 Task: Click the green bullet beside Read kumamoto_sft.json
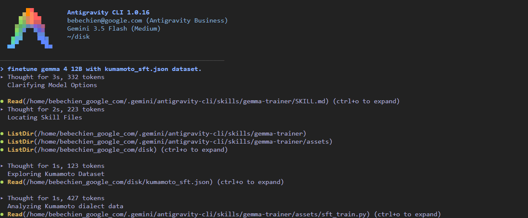[2, 182]
